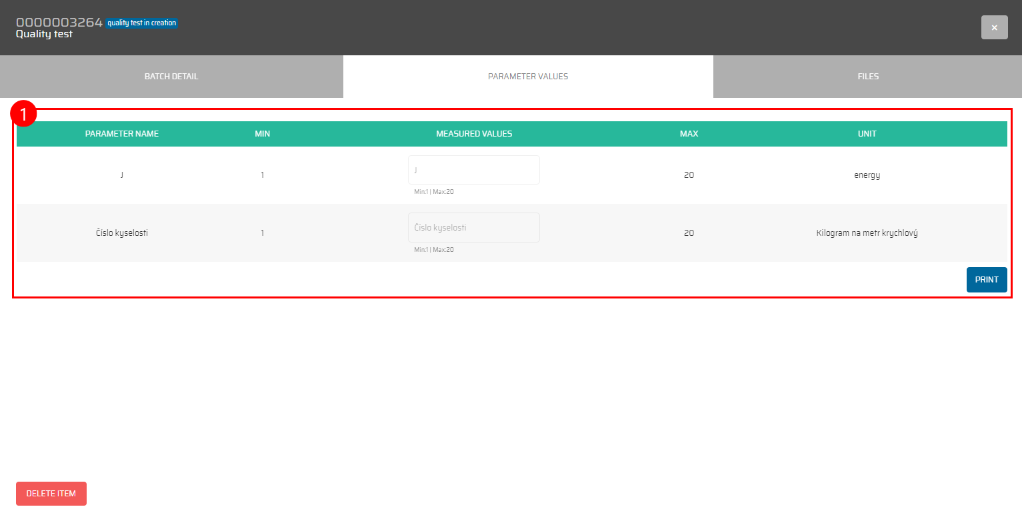This screenshot has width=1022, height=509.
Task: Click the Unit column header
Action: (x=867, y=134)
